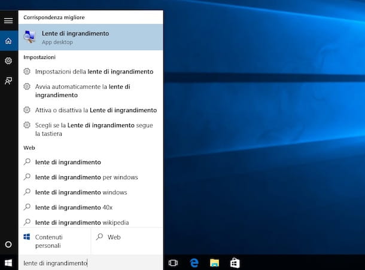Click the search text box in taskbar

90,263
